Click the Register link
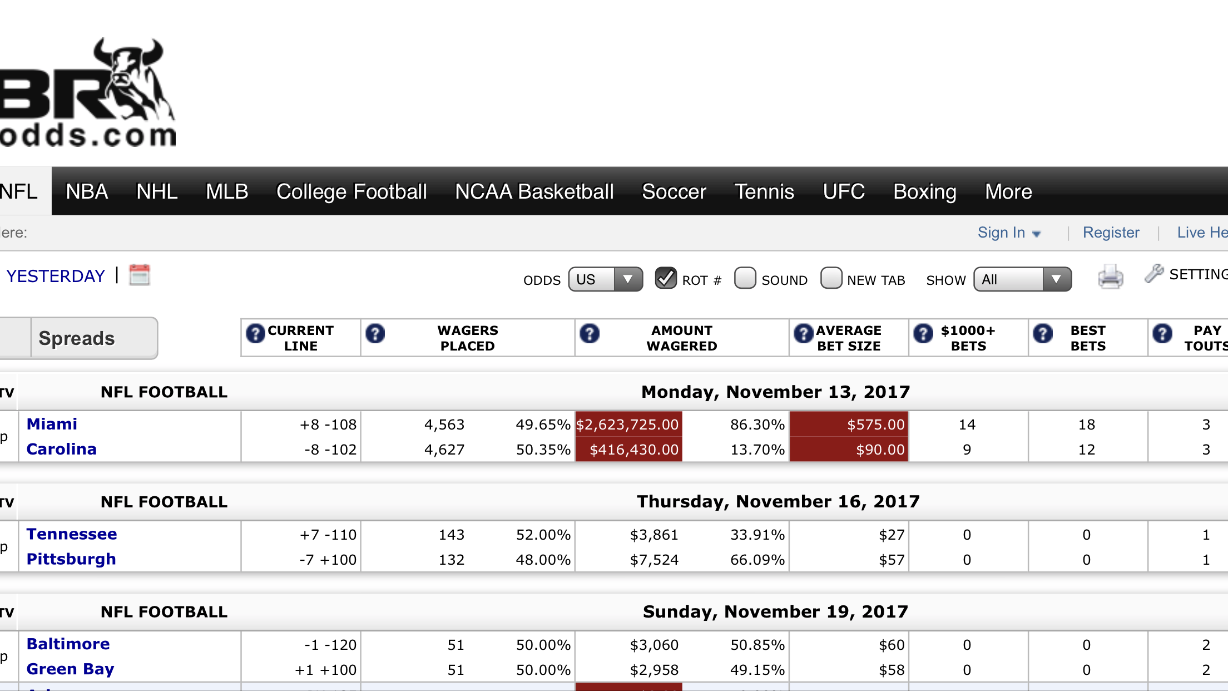The image size is (1228, 691). [1111, 233]
